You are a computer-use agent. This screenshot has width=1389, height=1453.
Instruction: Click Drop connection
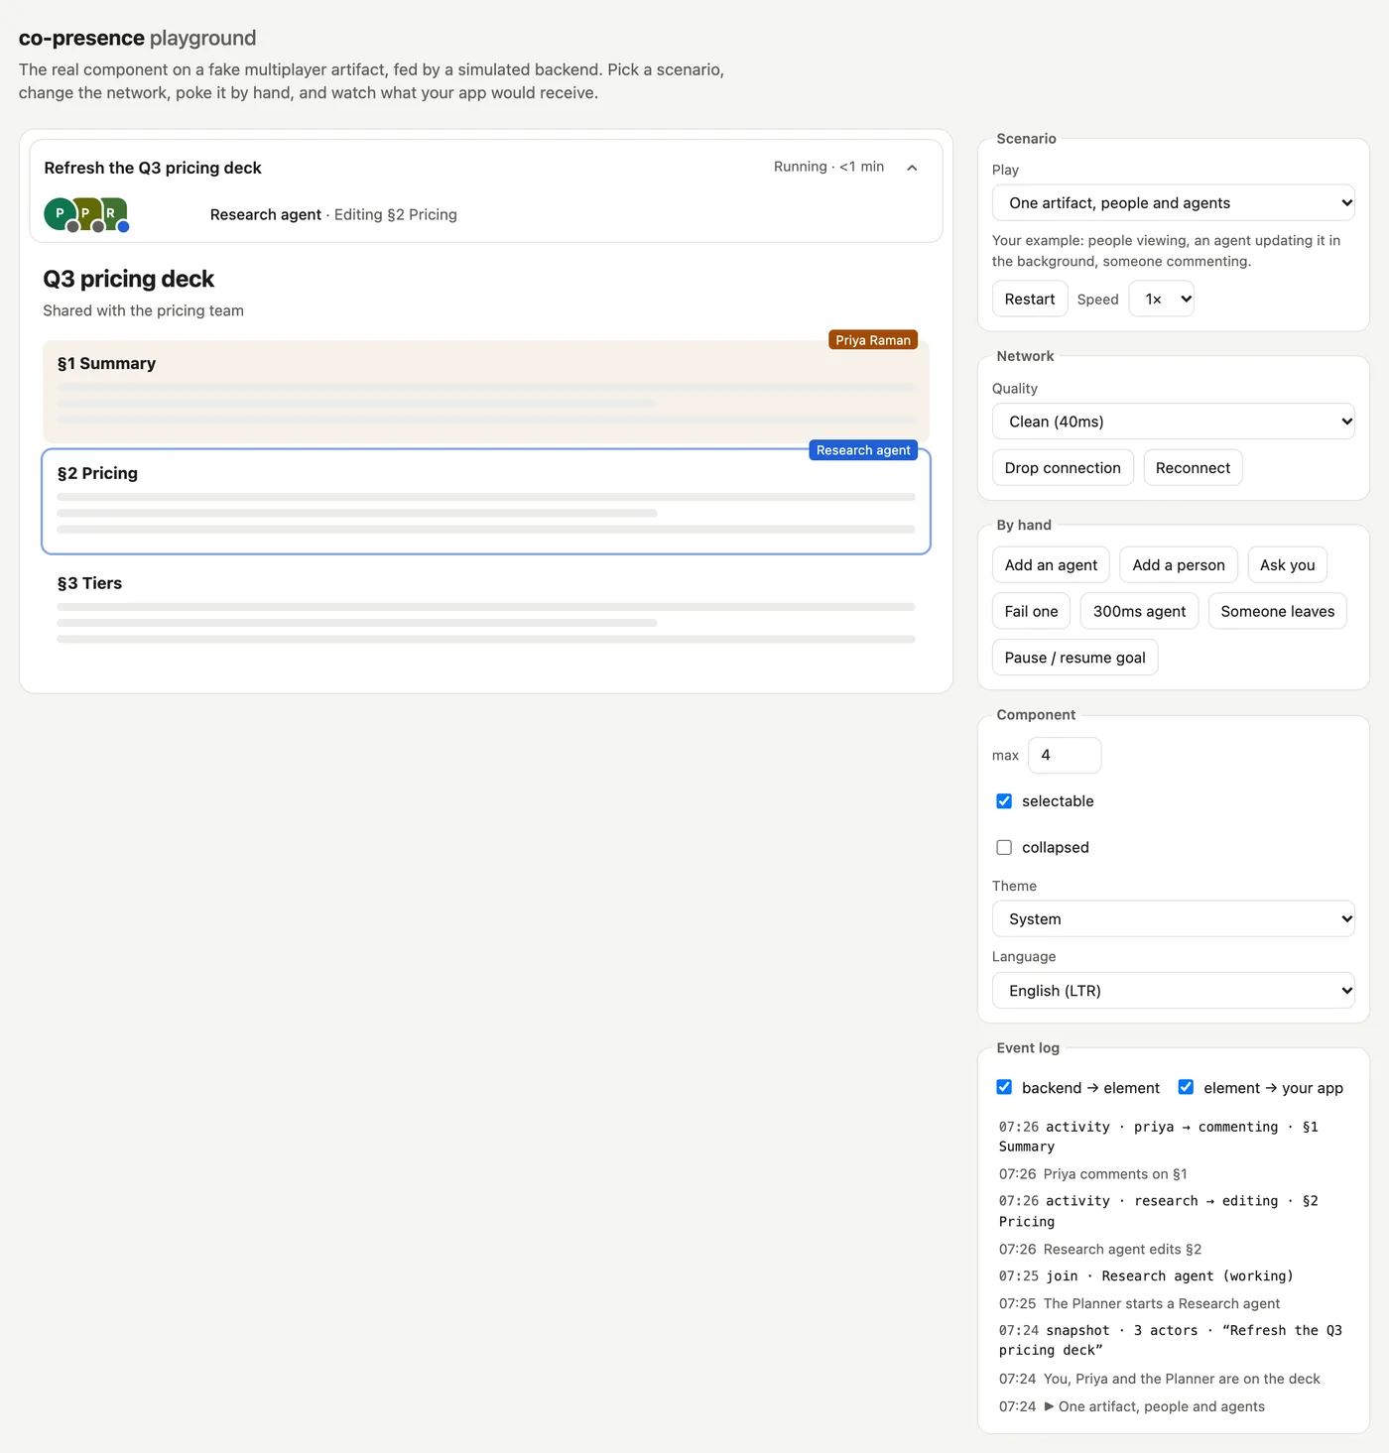(x=1063, y=467)
